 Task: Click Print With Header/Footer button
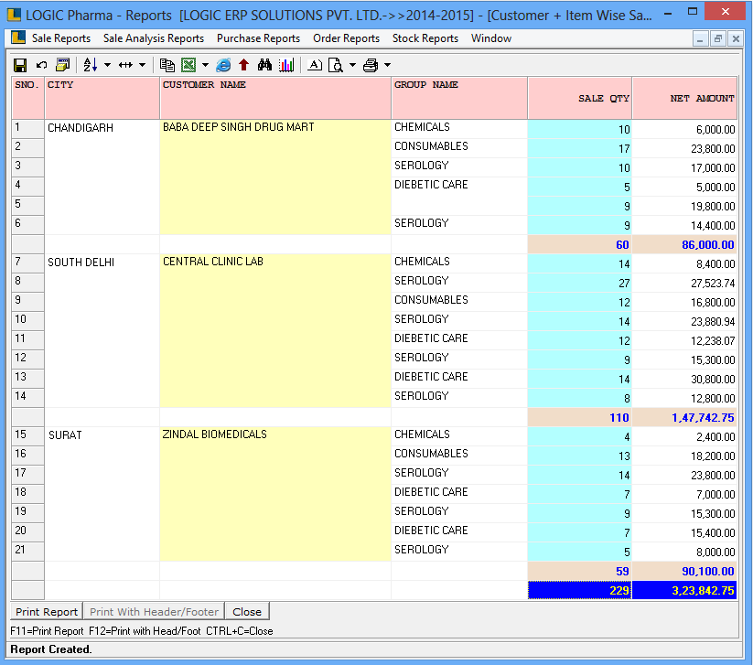coord(154,612)
